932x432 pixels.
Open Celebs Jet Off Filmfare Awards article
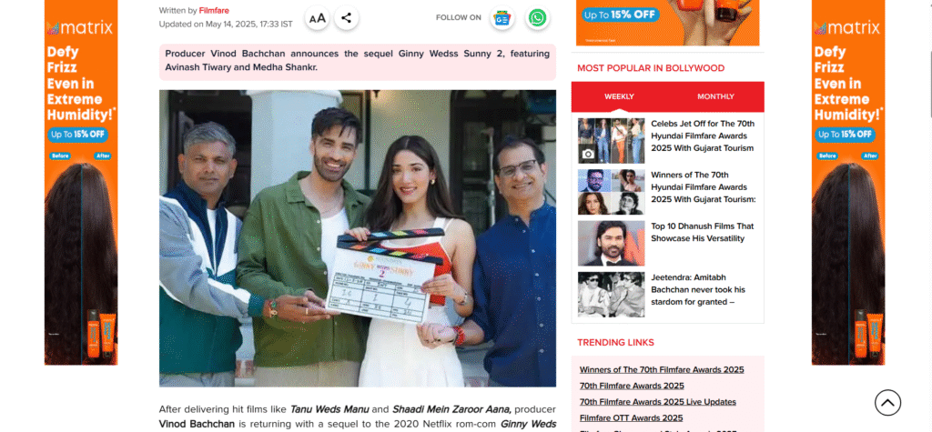click(702, 136)
